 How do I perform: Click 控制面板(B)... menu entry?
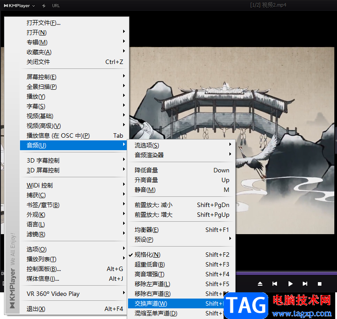coord(74,269)
